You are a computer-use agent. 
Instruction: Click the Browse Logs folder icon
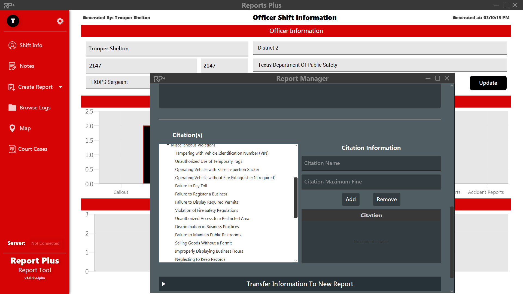click(12, 108)
